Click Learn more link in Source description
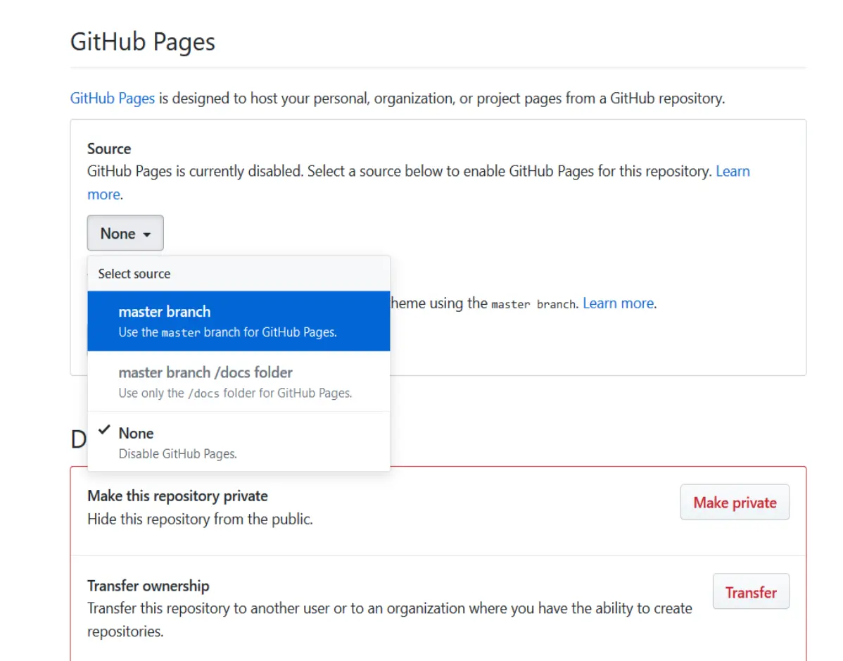This screenshot has height=661, width=843. pyautogui.click(x=733, y=172)
